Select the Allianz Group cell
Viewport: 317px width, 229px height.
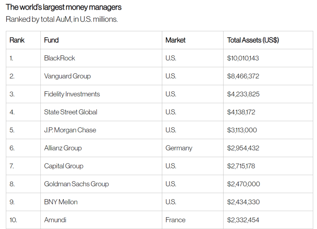[63, 148]
